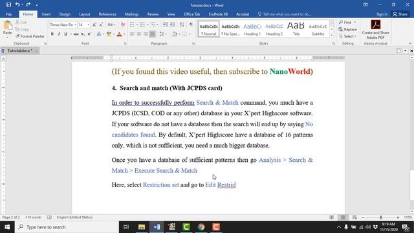Toggle show paragraph marks

tap(191, 25)
